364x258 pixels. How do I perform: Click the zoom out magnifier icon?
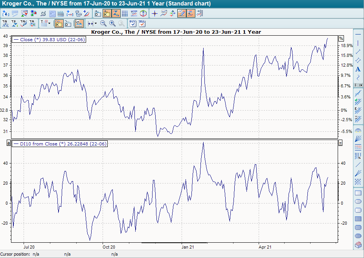click(103, 24)
